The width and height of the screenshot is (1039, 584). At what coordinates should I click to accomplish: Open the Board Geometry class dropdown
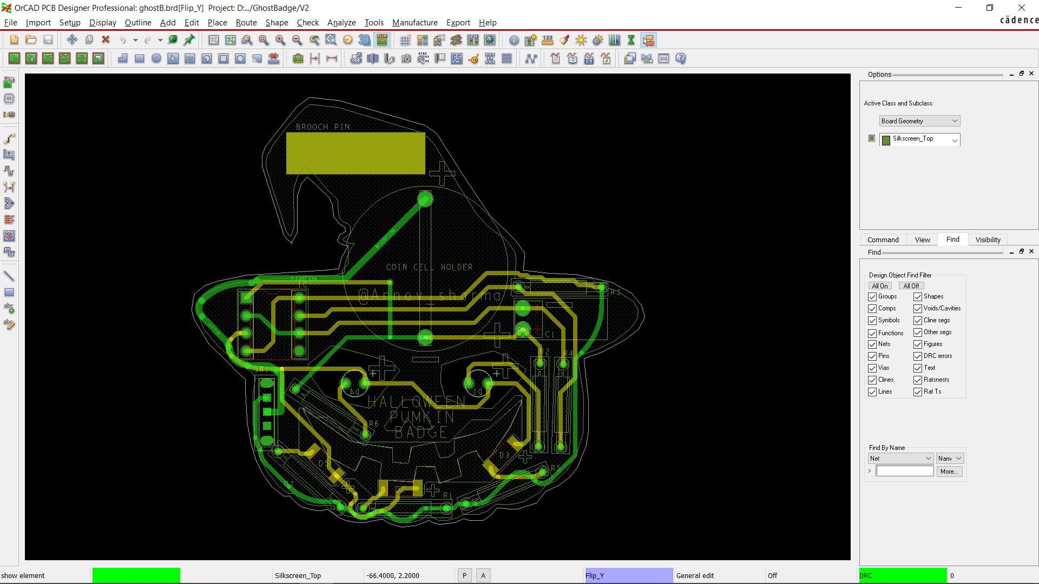pos(919,121)
